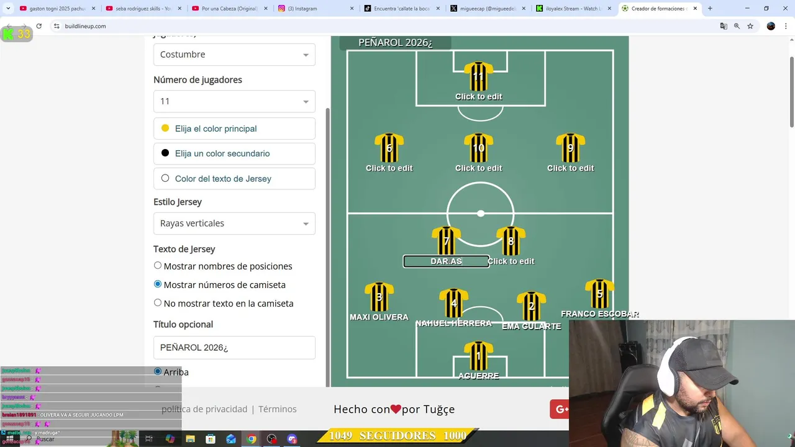This screenshot has width=795, height=447.
Task: Open Task View on the taskbar
Action: click(x=149, y=439)
